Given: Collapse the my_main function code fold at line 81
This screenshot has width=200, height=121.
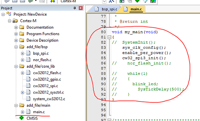Looking at the screenshot, I should point(109,37).
